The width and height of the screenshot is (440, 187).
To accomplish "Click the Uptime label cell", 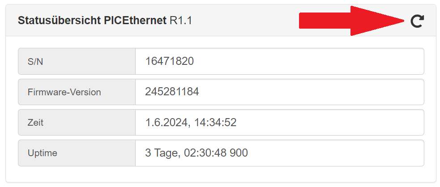I will 77,153.
